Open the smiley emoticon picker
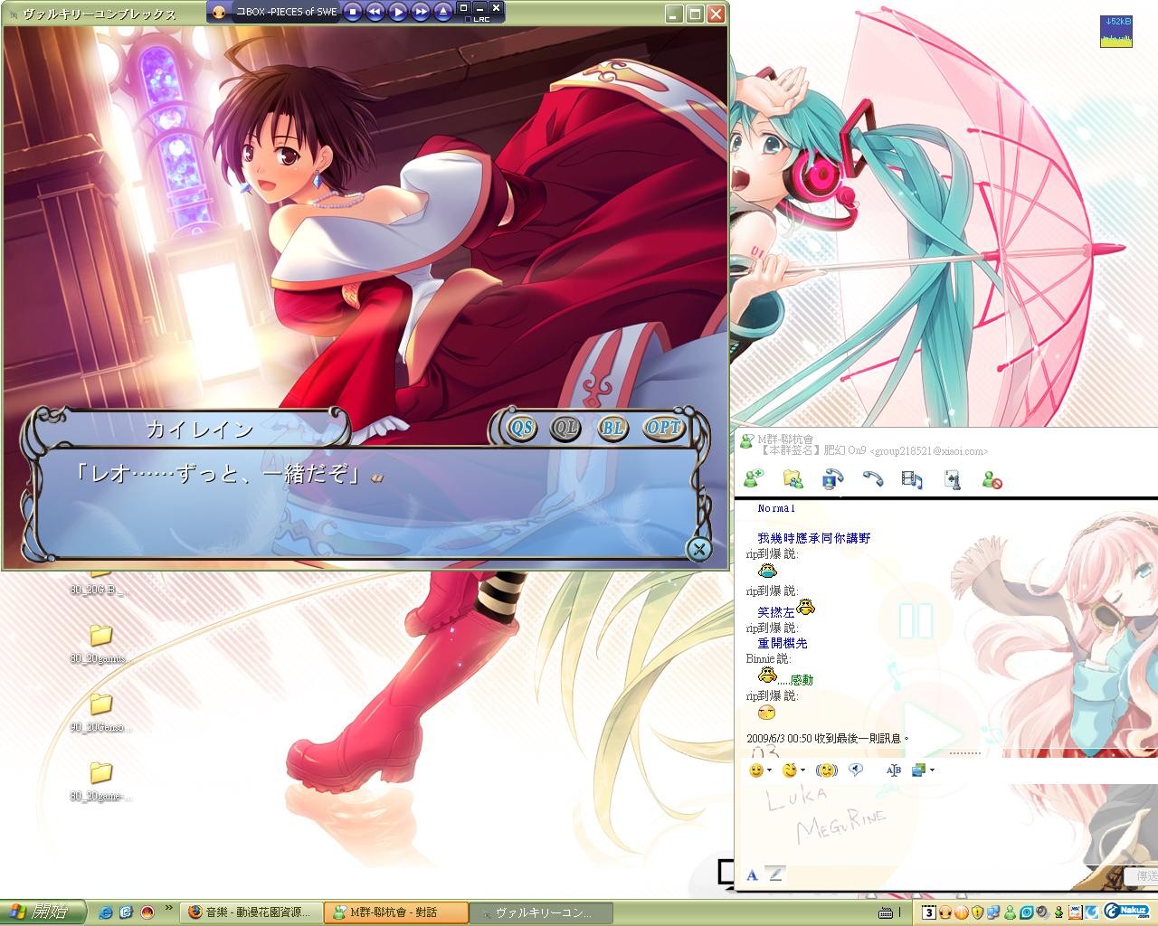1158x926 pixels. [756, 770]
